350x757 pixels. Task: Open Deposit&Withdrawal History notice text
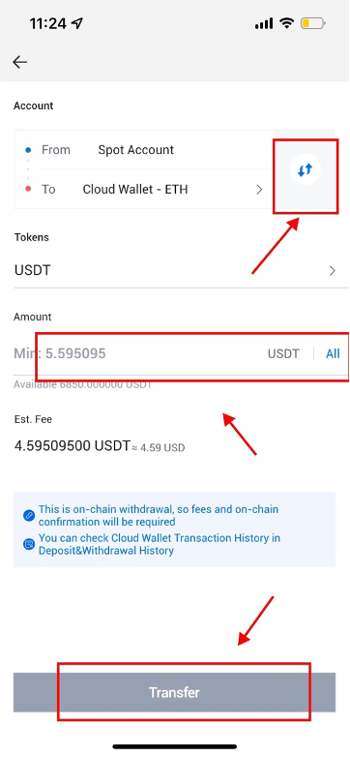click(x=160, y=544)
